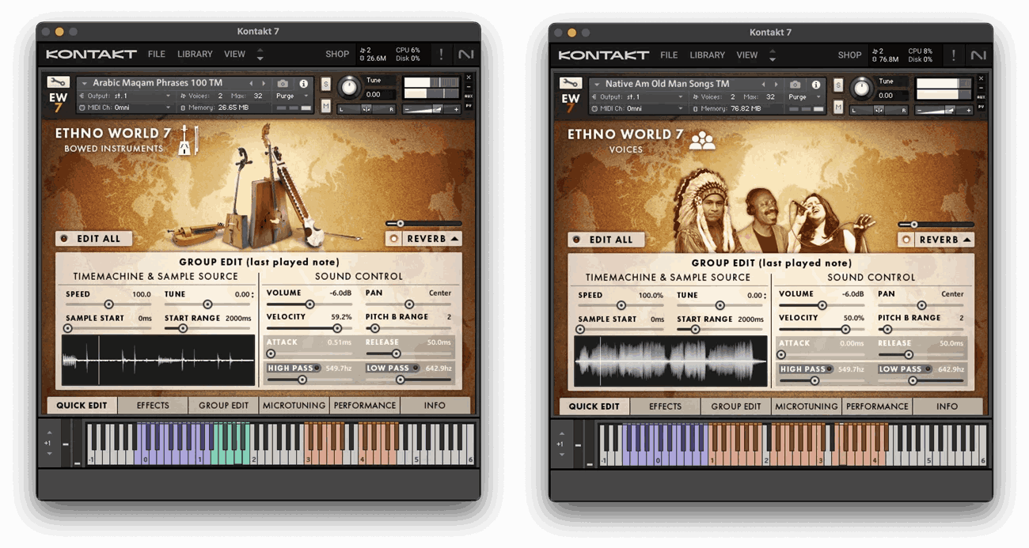Switch to Performance tab in voices window
Viewport: 1029px width, 548px height.
click(x=877, y=406)
